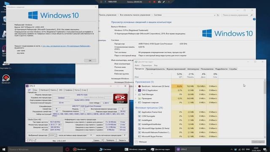Open the SPD tab in CPU-Z
270x152 pixels.
[x=61, y=90]
